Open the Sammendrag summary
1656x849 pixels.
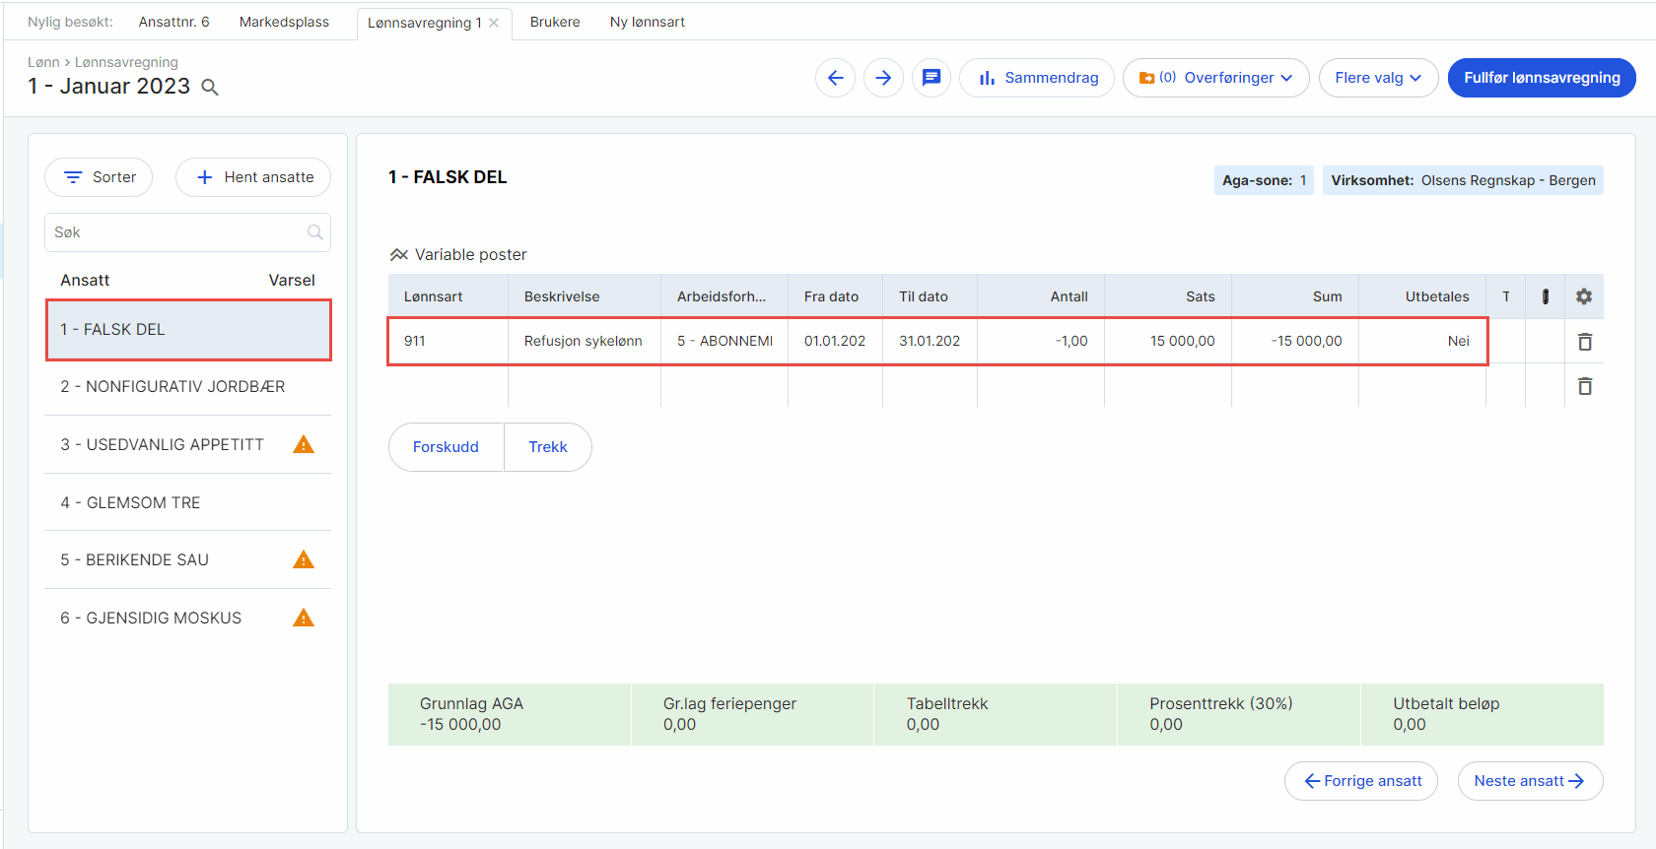tap(1037, 78)
